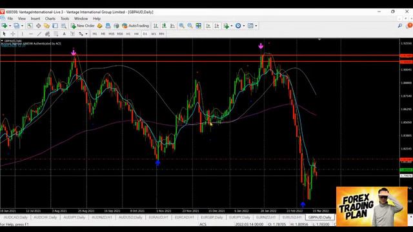The height and width of the screenshot is (232, 413).
Task: Open the Tools menu
Action: (x=65, y=19)
